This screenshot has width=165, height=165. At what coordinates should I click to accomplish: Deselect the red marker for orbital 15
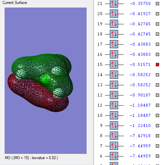point(157,65)
